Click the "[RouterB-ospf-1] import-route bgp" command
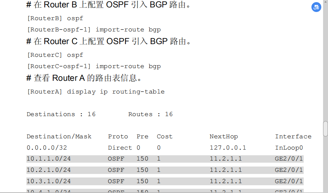The image size is (328, 193). 94,30
